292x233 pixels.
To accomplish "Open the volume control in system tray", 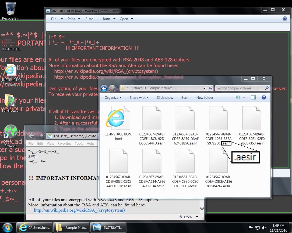I will [264, 228].
